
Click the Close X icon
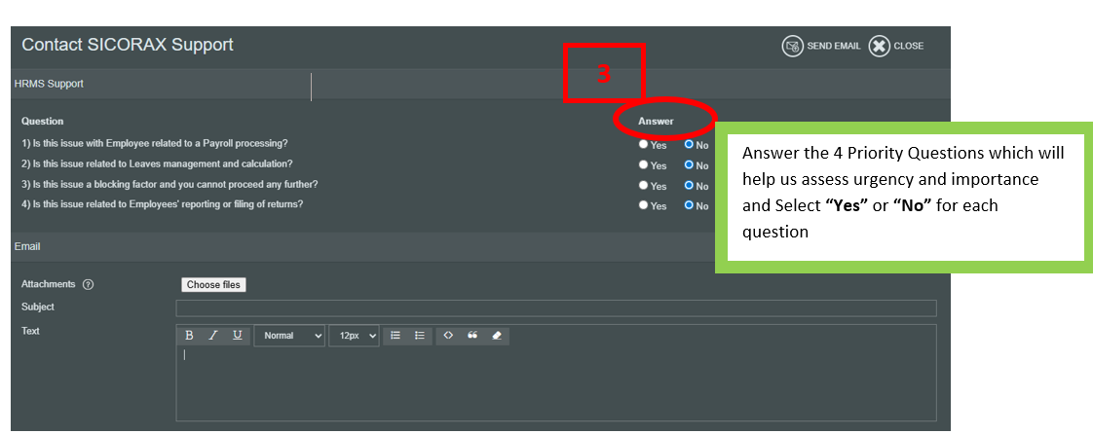coord(879,46)
